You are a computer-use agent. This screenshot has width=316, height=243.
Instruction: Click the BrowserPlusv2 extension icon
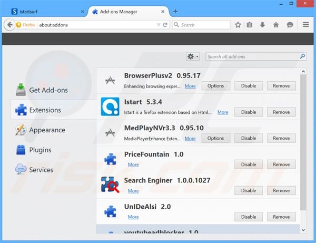[110, 81]
